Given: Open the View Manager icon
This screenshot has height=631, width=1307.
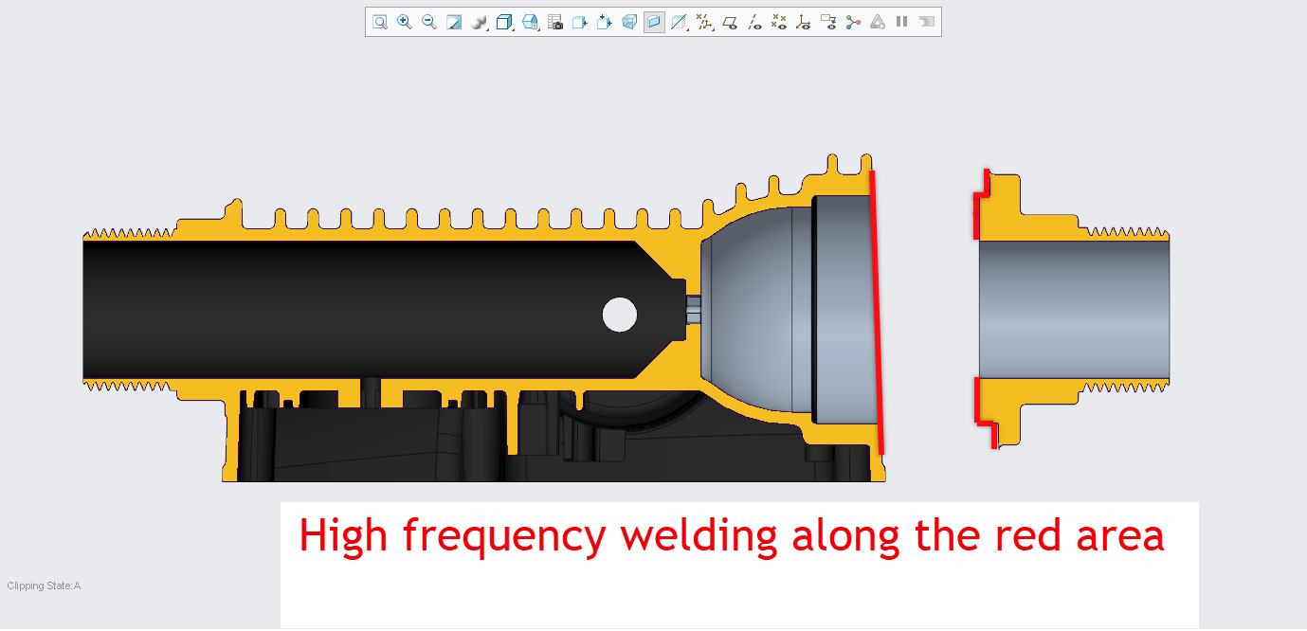Looking at the screenshot, I should click(x=531, y=22).
